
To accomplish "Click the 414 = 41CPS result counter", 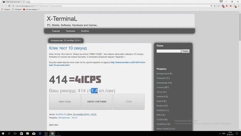I will pos(75,80).
